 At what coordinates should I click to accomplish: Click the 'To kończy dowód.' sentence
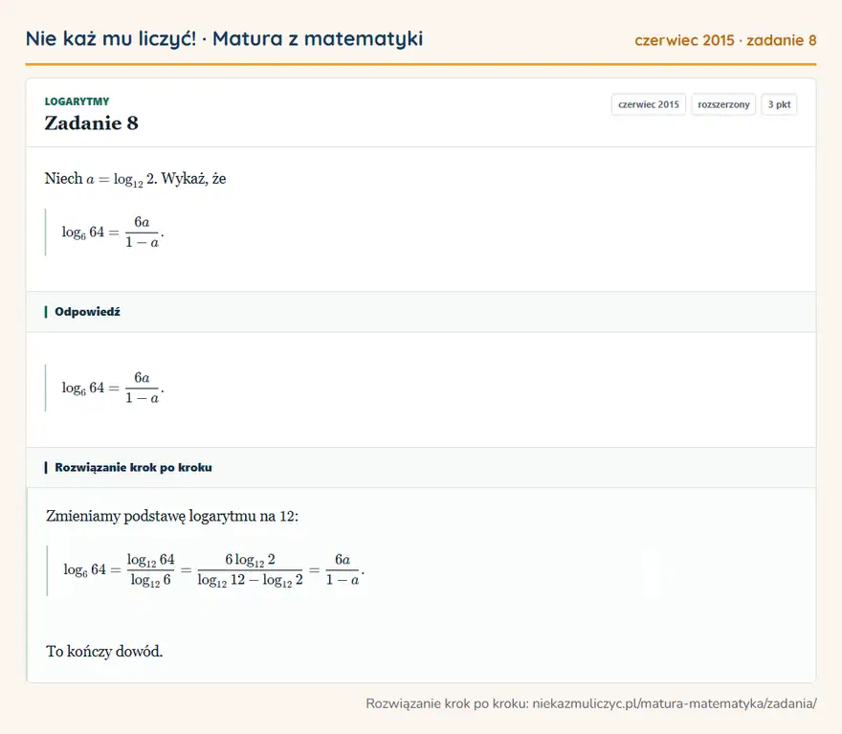click(104, 652)
